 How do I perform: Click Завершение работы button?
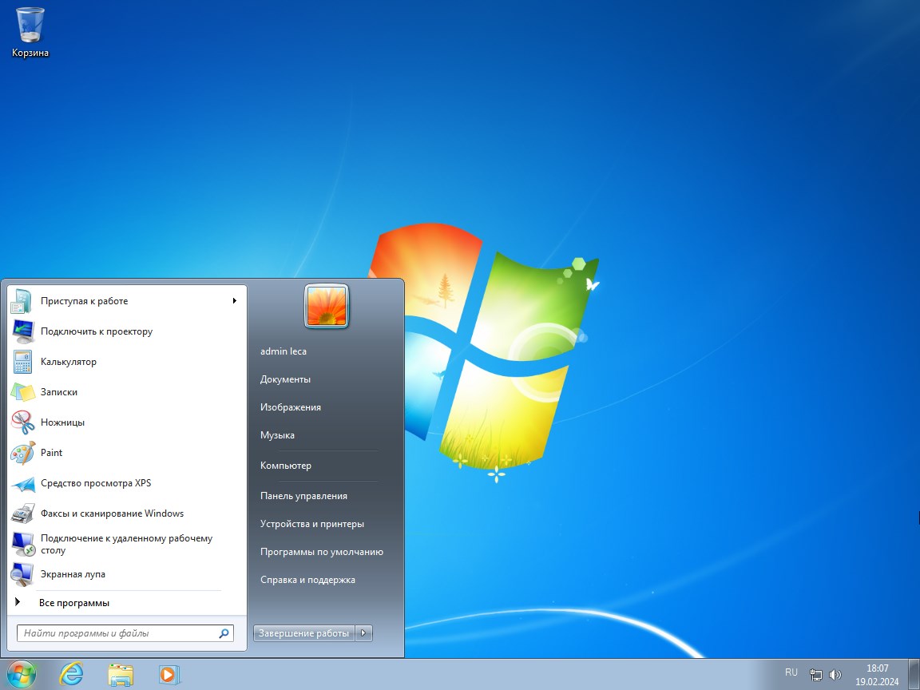point(304,633)
